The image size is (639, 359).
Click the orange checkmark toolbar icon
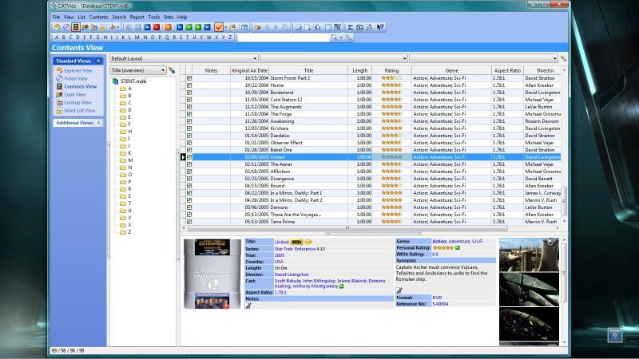click(x=219, y=27)
